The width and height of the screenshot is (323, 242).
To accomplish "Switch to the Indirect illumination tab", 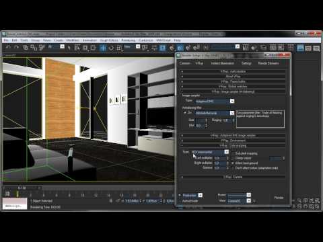I will click(x=223, y=63).
